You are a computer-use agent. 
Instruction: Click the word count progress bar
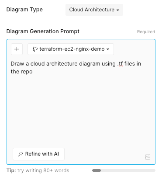(124, 170)
